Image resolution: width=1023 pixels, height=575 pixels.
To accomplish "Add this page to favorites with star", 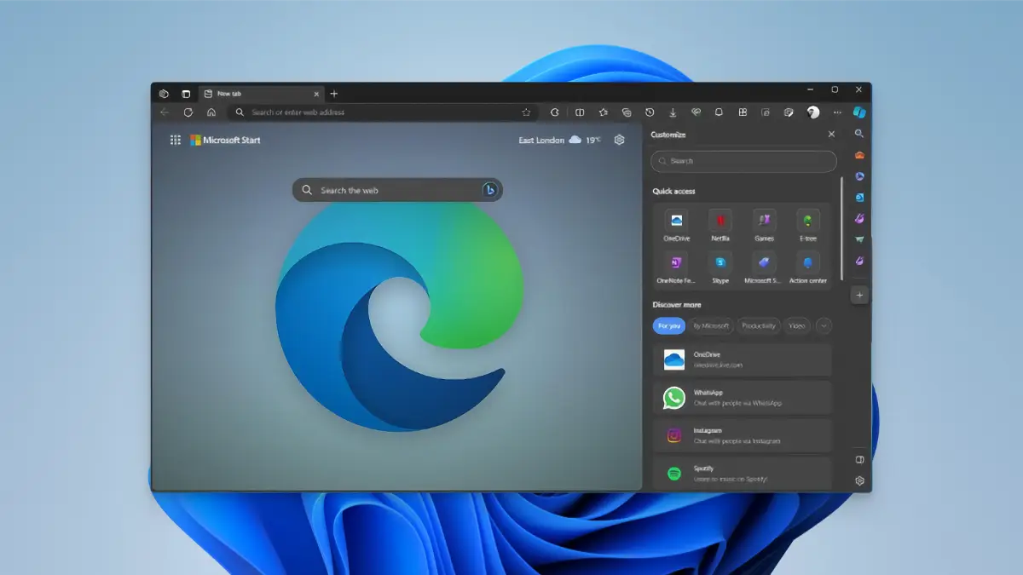I will click(526, 112).
